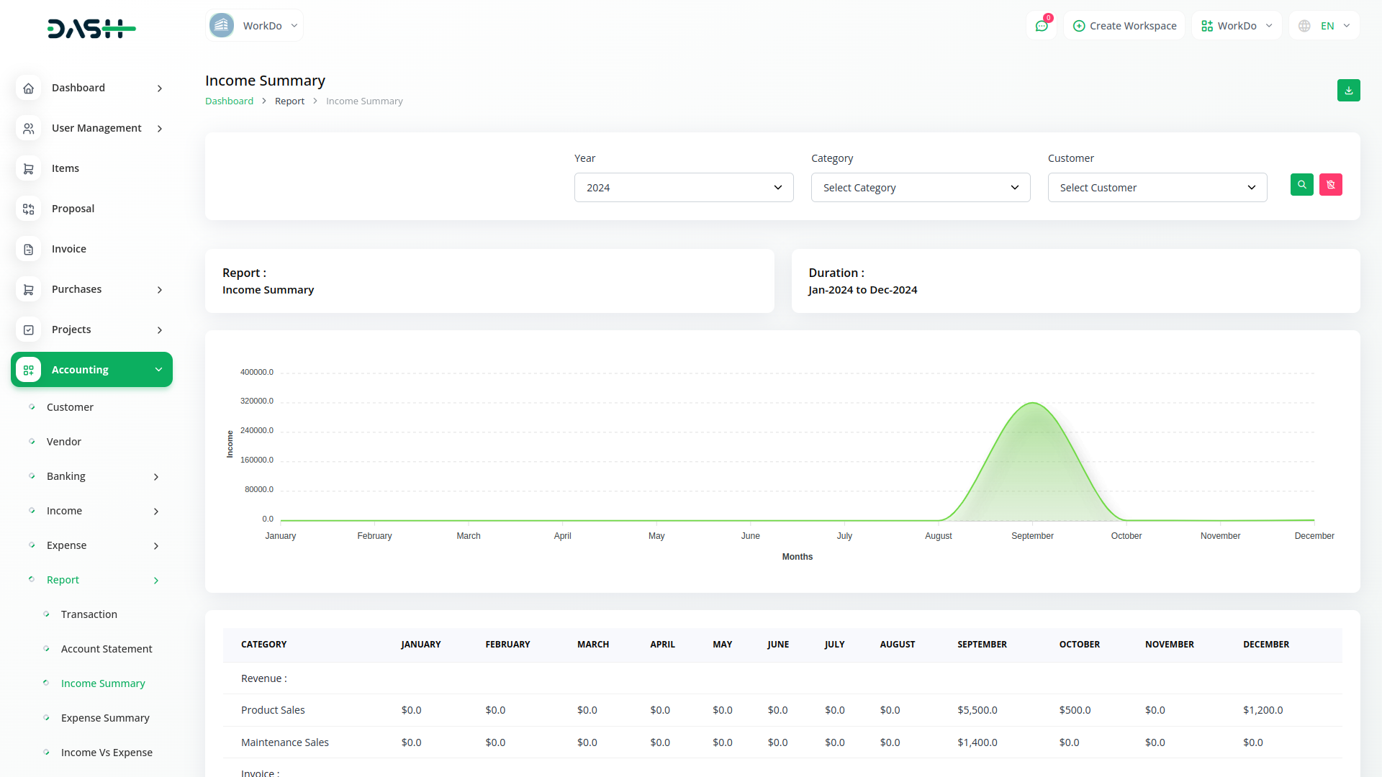
Task: Open the Income Vs Expense report
Action: point(107,752)
